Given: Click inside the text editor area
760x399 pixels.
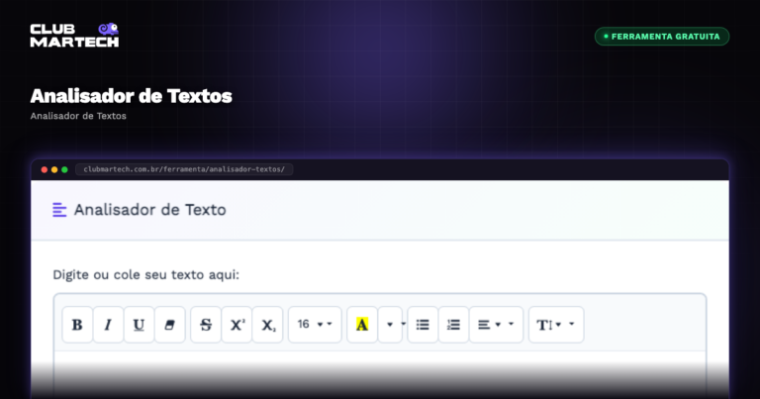Looking at the screenshot, I should 380,374.
